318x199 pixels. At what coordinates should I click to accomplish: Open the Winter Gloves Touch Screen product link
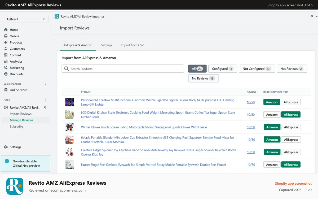point(144,127)
